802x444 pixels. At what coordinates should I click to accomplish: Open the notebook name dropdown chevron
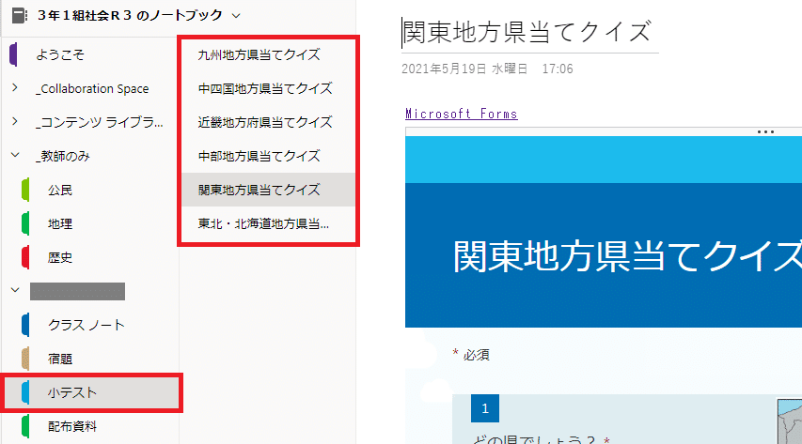236,16
